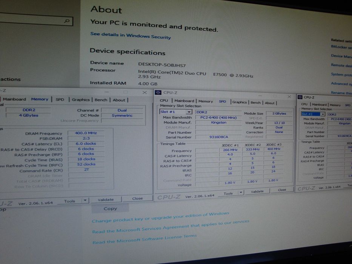Select SPD tab in middle CPU-Z window
Screen dimensions: 352x264
pyautogui.click(x=223, y=102)
